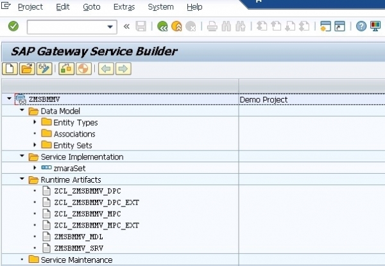The height and width of the screenshot is (266, 385).
Task: Open the Project menu
Action: point(30,7)
